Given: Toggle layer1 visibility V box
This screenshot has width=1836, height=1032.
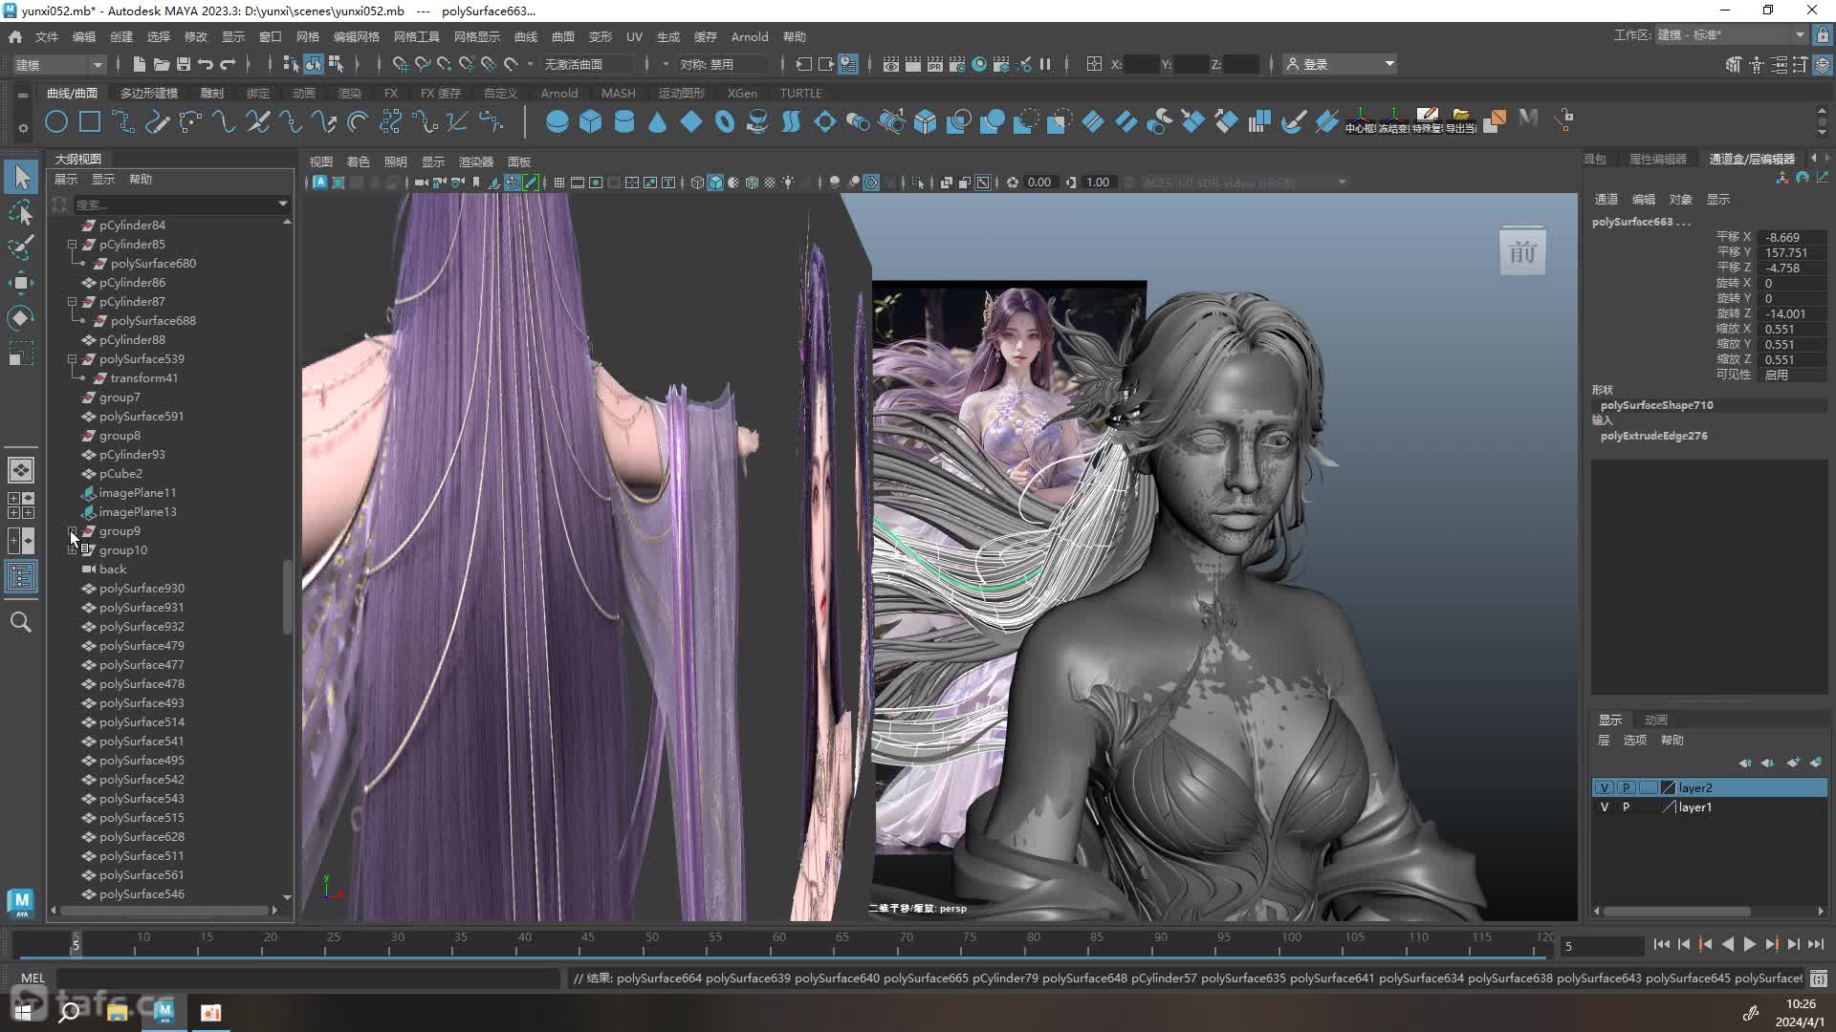Looking at the screenshot, I should coord(1605,807).
